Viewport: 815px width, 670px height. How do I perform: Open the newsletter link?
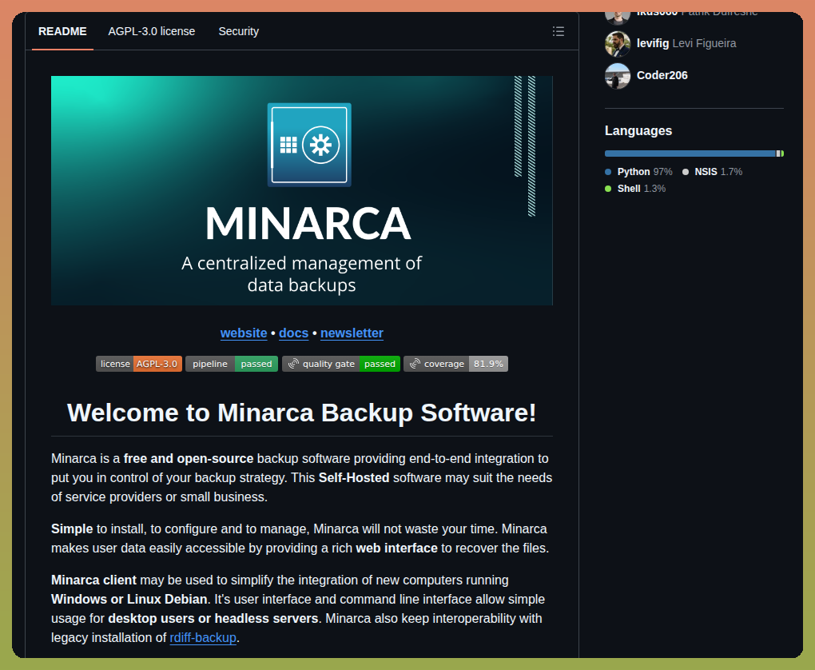[x=352, y=333]
